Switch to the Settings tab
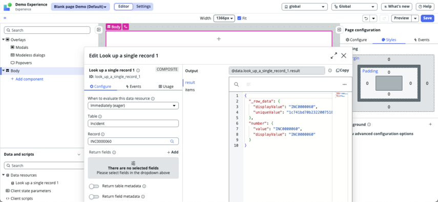The width and height of the screenshot is (438, 202). point(143,7)
